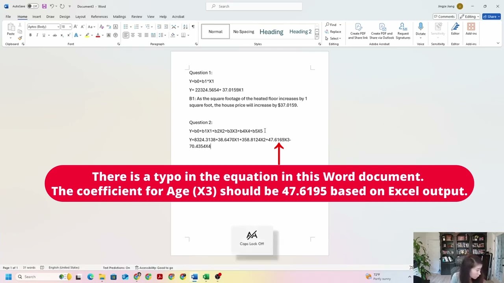Image resolution: width=504 pixels, height=283 pixels.
Task: Sort the selected text alphabetically
Action: (x=185, y=27)
